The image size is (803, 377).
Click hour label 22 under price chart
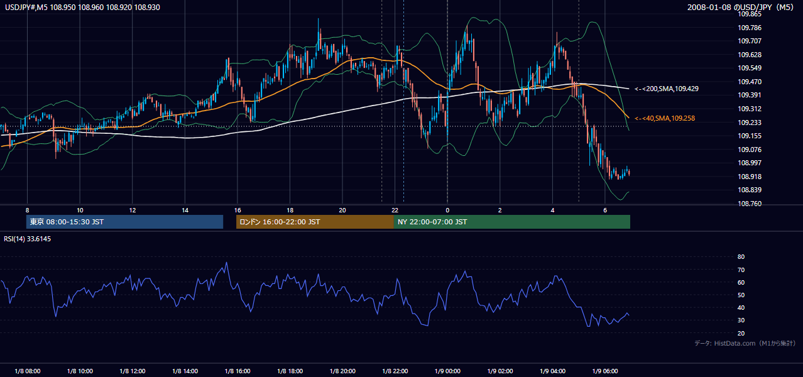click(x=395, y=210)
